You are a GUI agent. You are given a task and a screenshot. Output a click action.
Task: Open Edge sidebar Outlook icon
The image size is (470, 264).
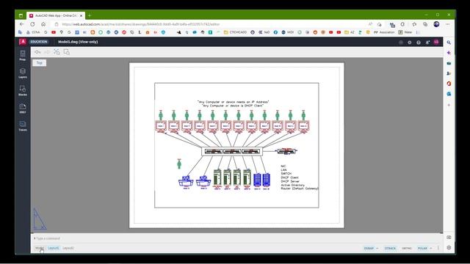pyautogui.click(x=449, y=94)
